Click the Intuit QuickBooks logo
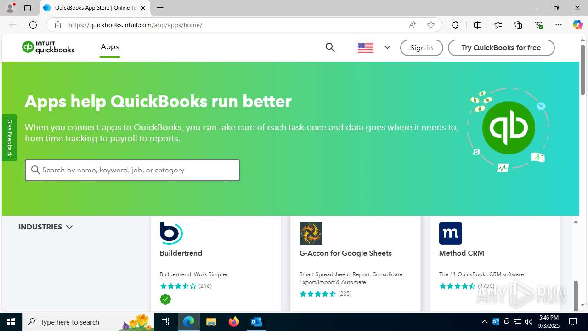Viewport: 588px width, 331px height. click(x=48, y=47)
